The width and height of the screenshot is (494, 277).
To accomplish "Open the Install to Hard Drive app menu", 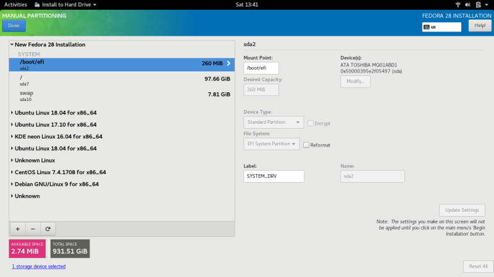I will 69,4.
